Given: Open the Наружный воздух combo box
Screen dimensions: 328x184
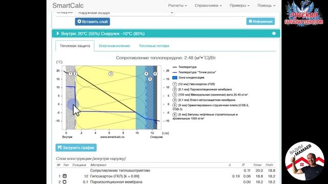Looking at the screenshot, I should pyautogui.click(x=125, y=13).
